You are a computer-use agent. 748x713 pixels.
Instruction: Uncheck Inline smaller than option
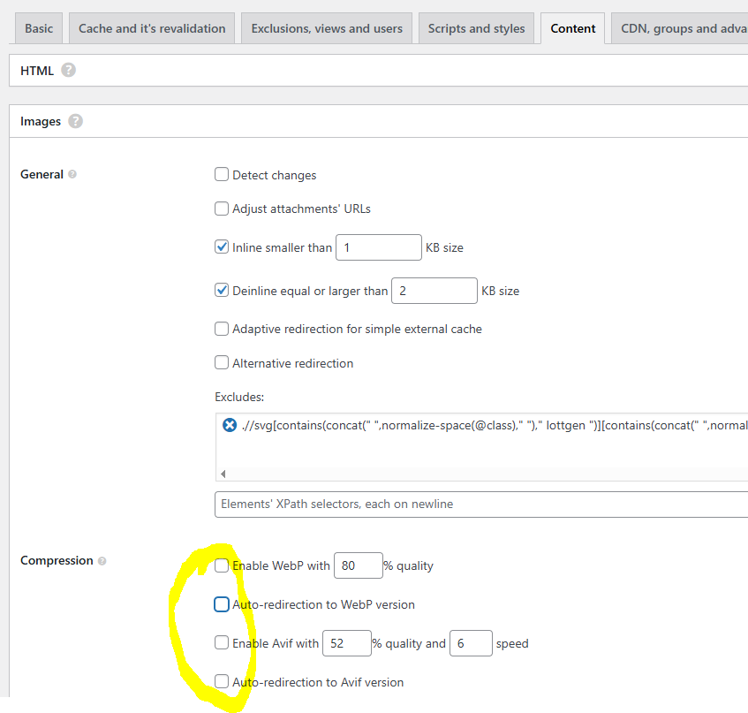[x=222, y=247]
